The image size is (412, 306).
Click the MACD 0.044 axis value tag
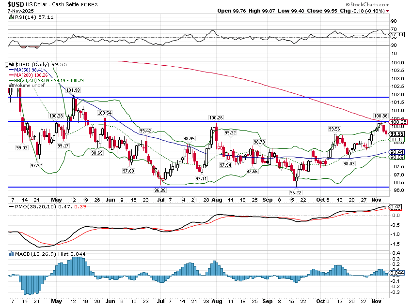(x=396, y=274)
